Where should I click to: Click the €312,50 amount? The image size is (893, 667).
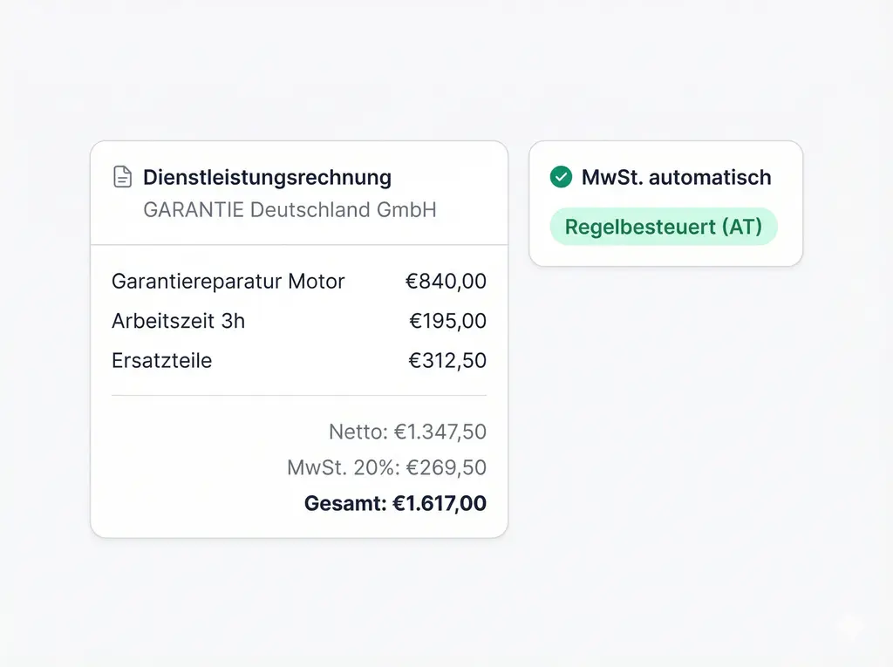tap(447, 360)
